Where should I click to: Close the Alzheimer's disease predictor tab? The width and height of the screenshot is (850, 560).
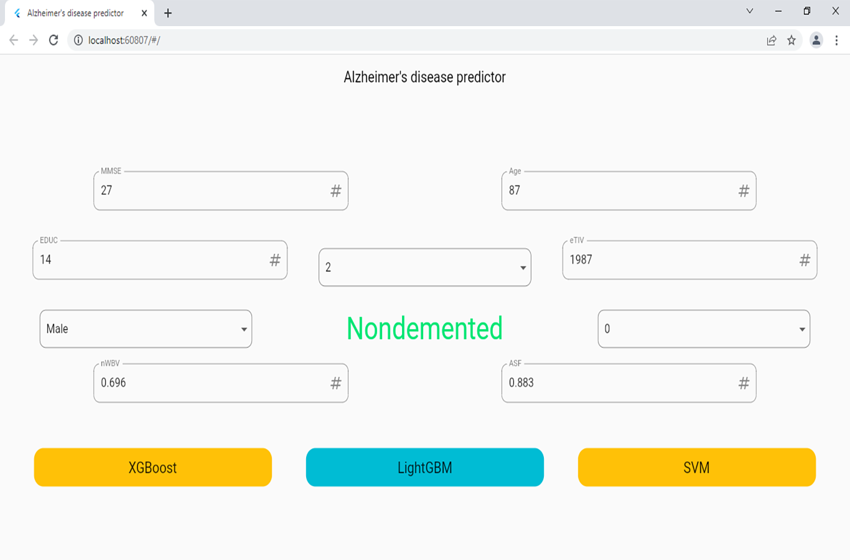(144, 13)
